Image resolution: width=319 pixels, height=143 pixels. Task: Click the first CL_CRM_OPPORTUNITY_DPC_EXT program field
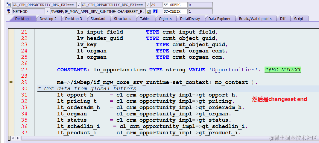[44, 5]
